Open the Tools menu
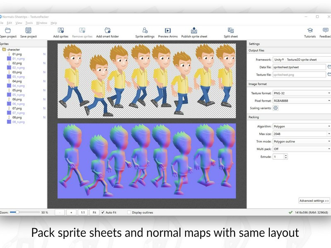 click(x=29, y=23)
